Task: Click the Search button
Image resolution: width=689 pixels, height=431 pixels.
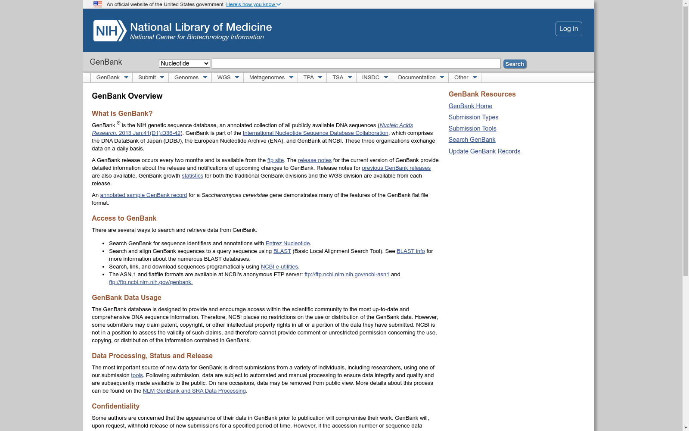Action: point(515,64)
